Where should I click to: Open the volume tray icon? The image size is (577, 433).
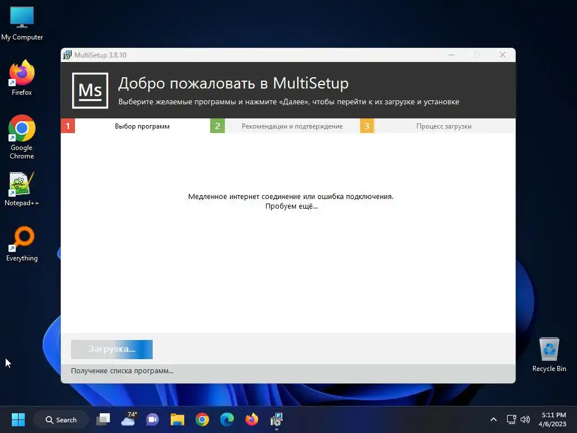point(525,419)
